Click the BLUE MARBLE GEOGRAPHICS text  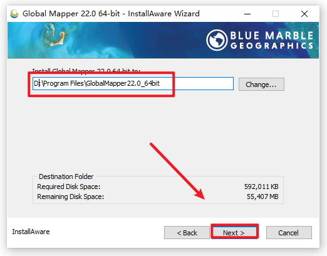point(272,40)
